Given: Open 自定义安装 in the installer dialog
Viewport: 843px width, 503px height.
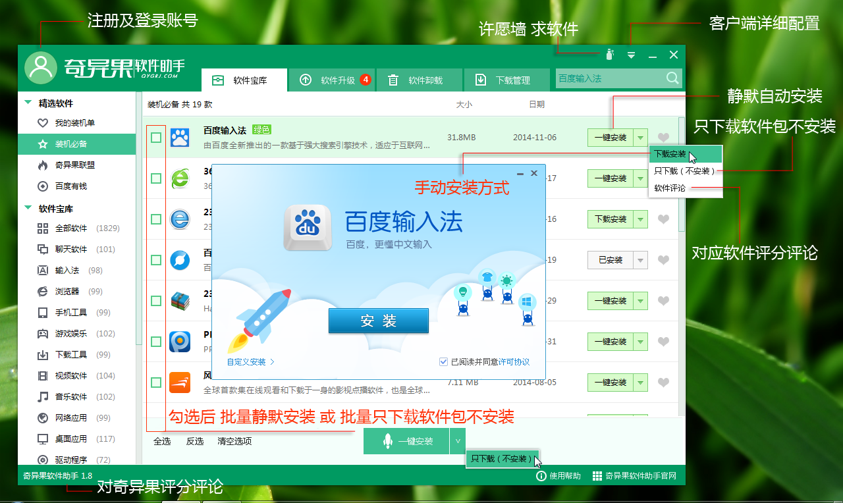Looking at the screenshot, I should click(251, 362).
